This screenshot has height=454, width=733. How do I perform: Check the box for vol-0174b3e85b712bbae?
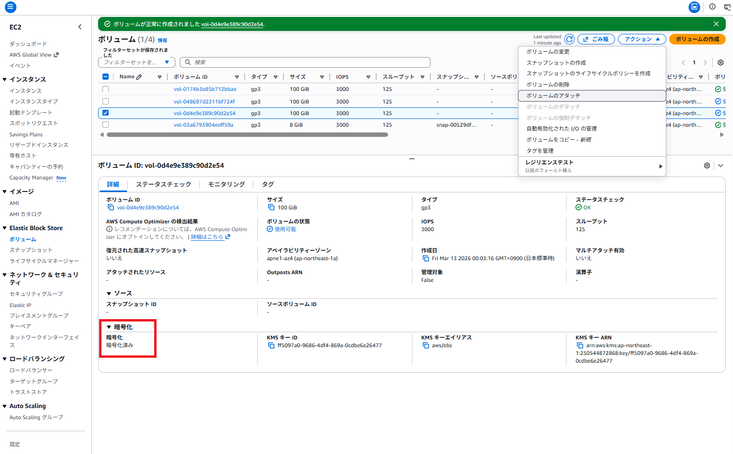point(105,89)
